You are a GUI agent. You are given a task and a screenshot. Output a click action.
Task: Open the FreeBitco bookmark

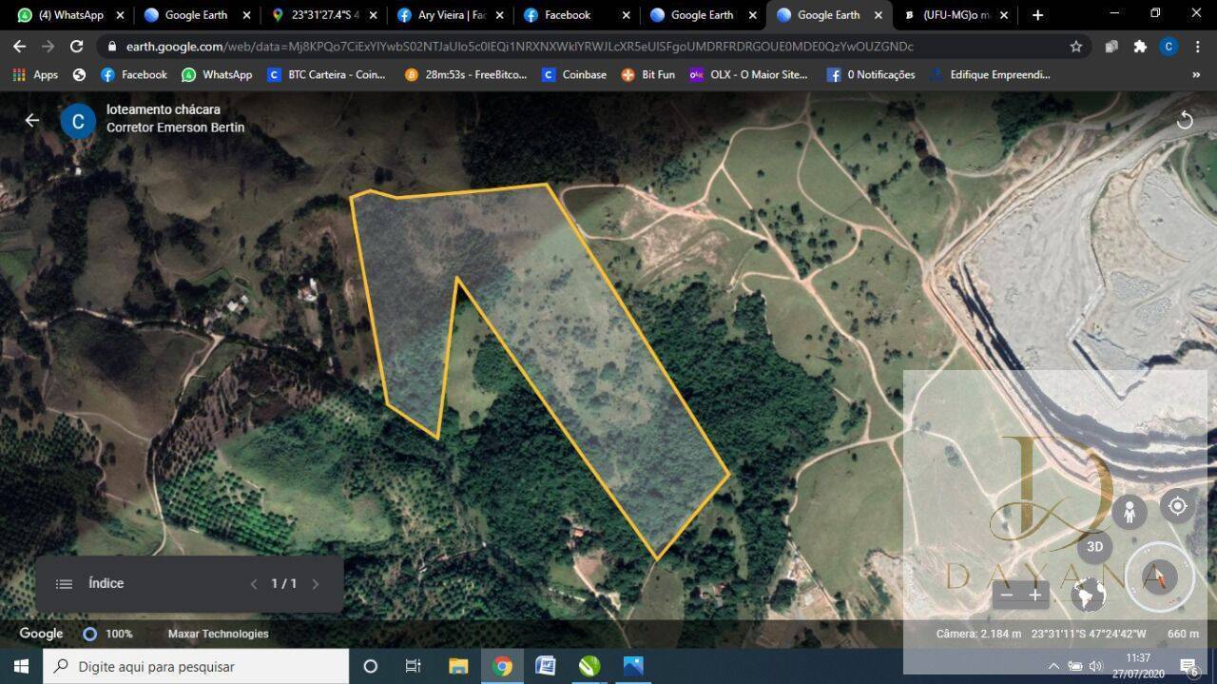(x=465, y=74)
